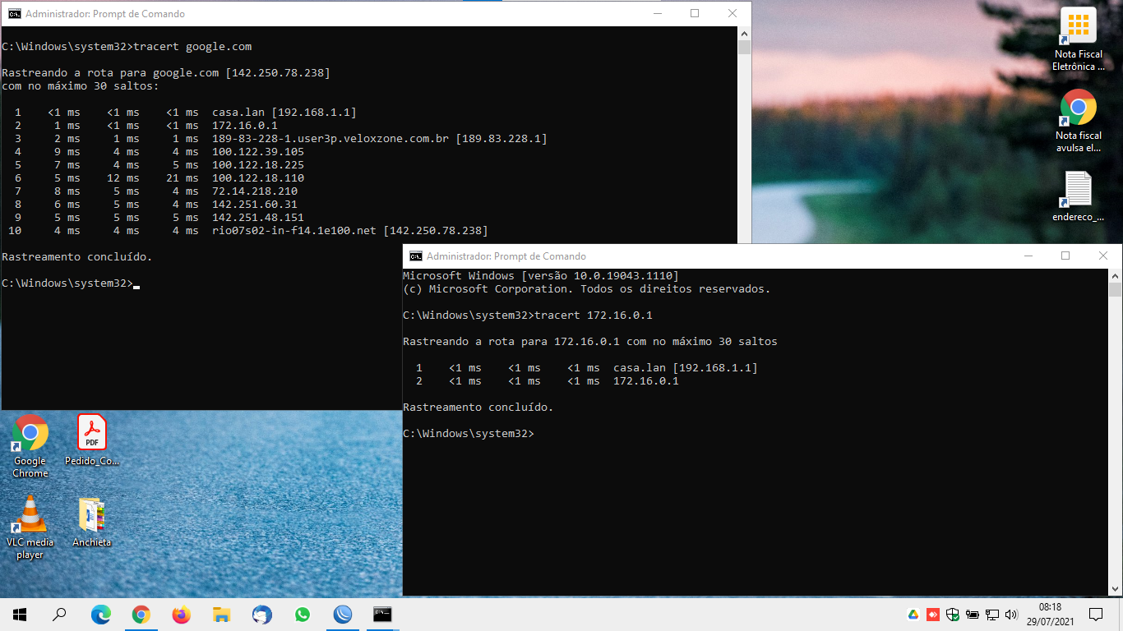Open File Explorer from the taskbar

[x=221, y=615]
